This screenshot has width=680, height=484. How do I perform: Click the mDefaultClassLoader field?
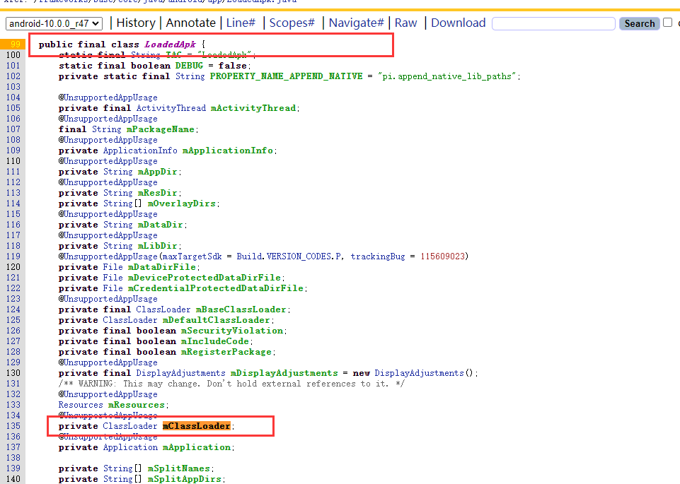tap(216, 320)
